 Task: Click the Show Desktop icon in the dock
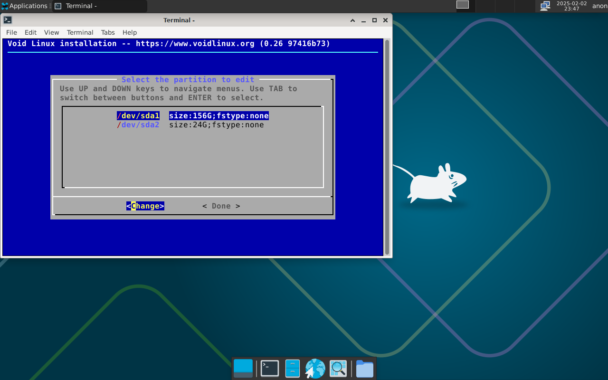[243, 369]
